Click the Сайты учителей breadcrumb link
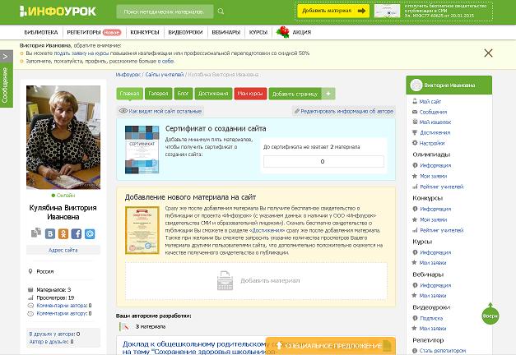Image resolution: width=516 pixels, height=355 pixels. point(165,75)
